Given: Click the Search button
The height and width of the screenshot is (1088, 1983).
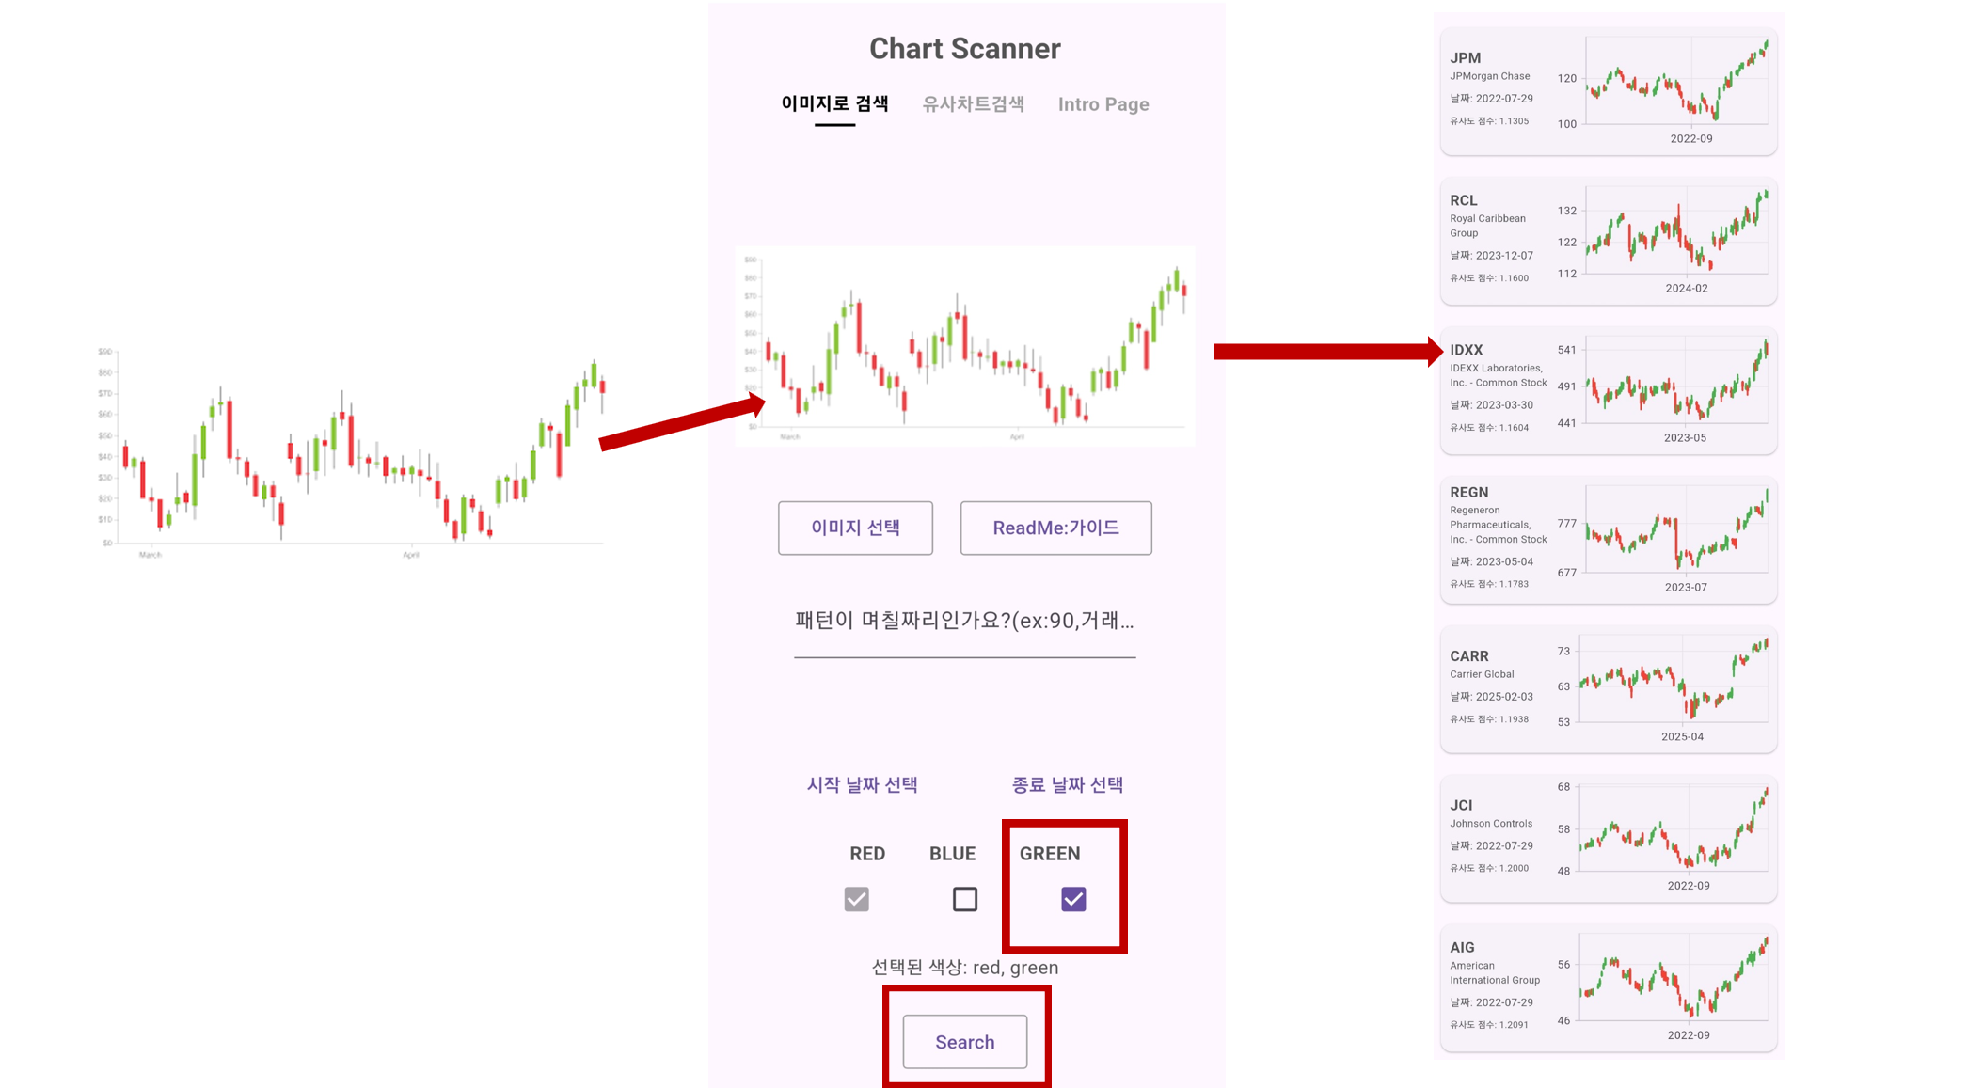Looking at the screenshot, I should 964,1041.
